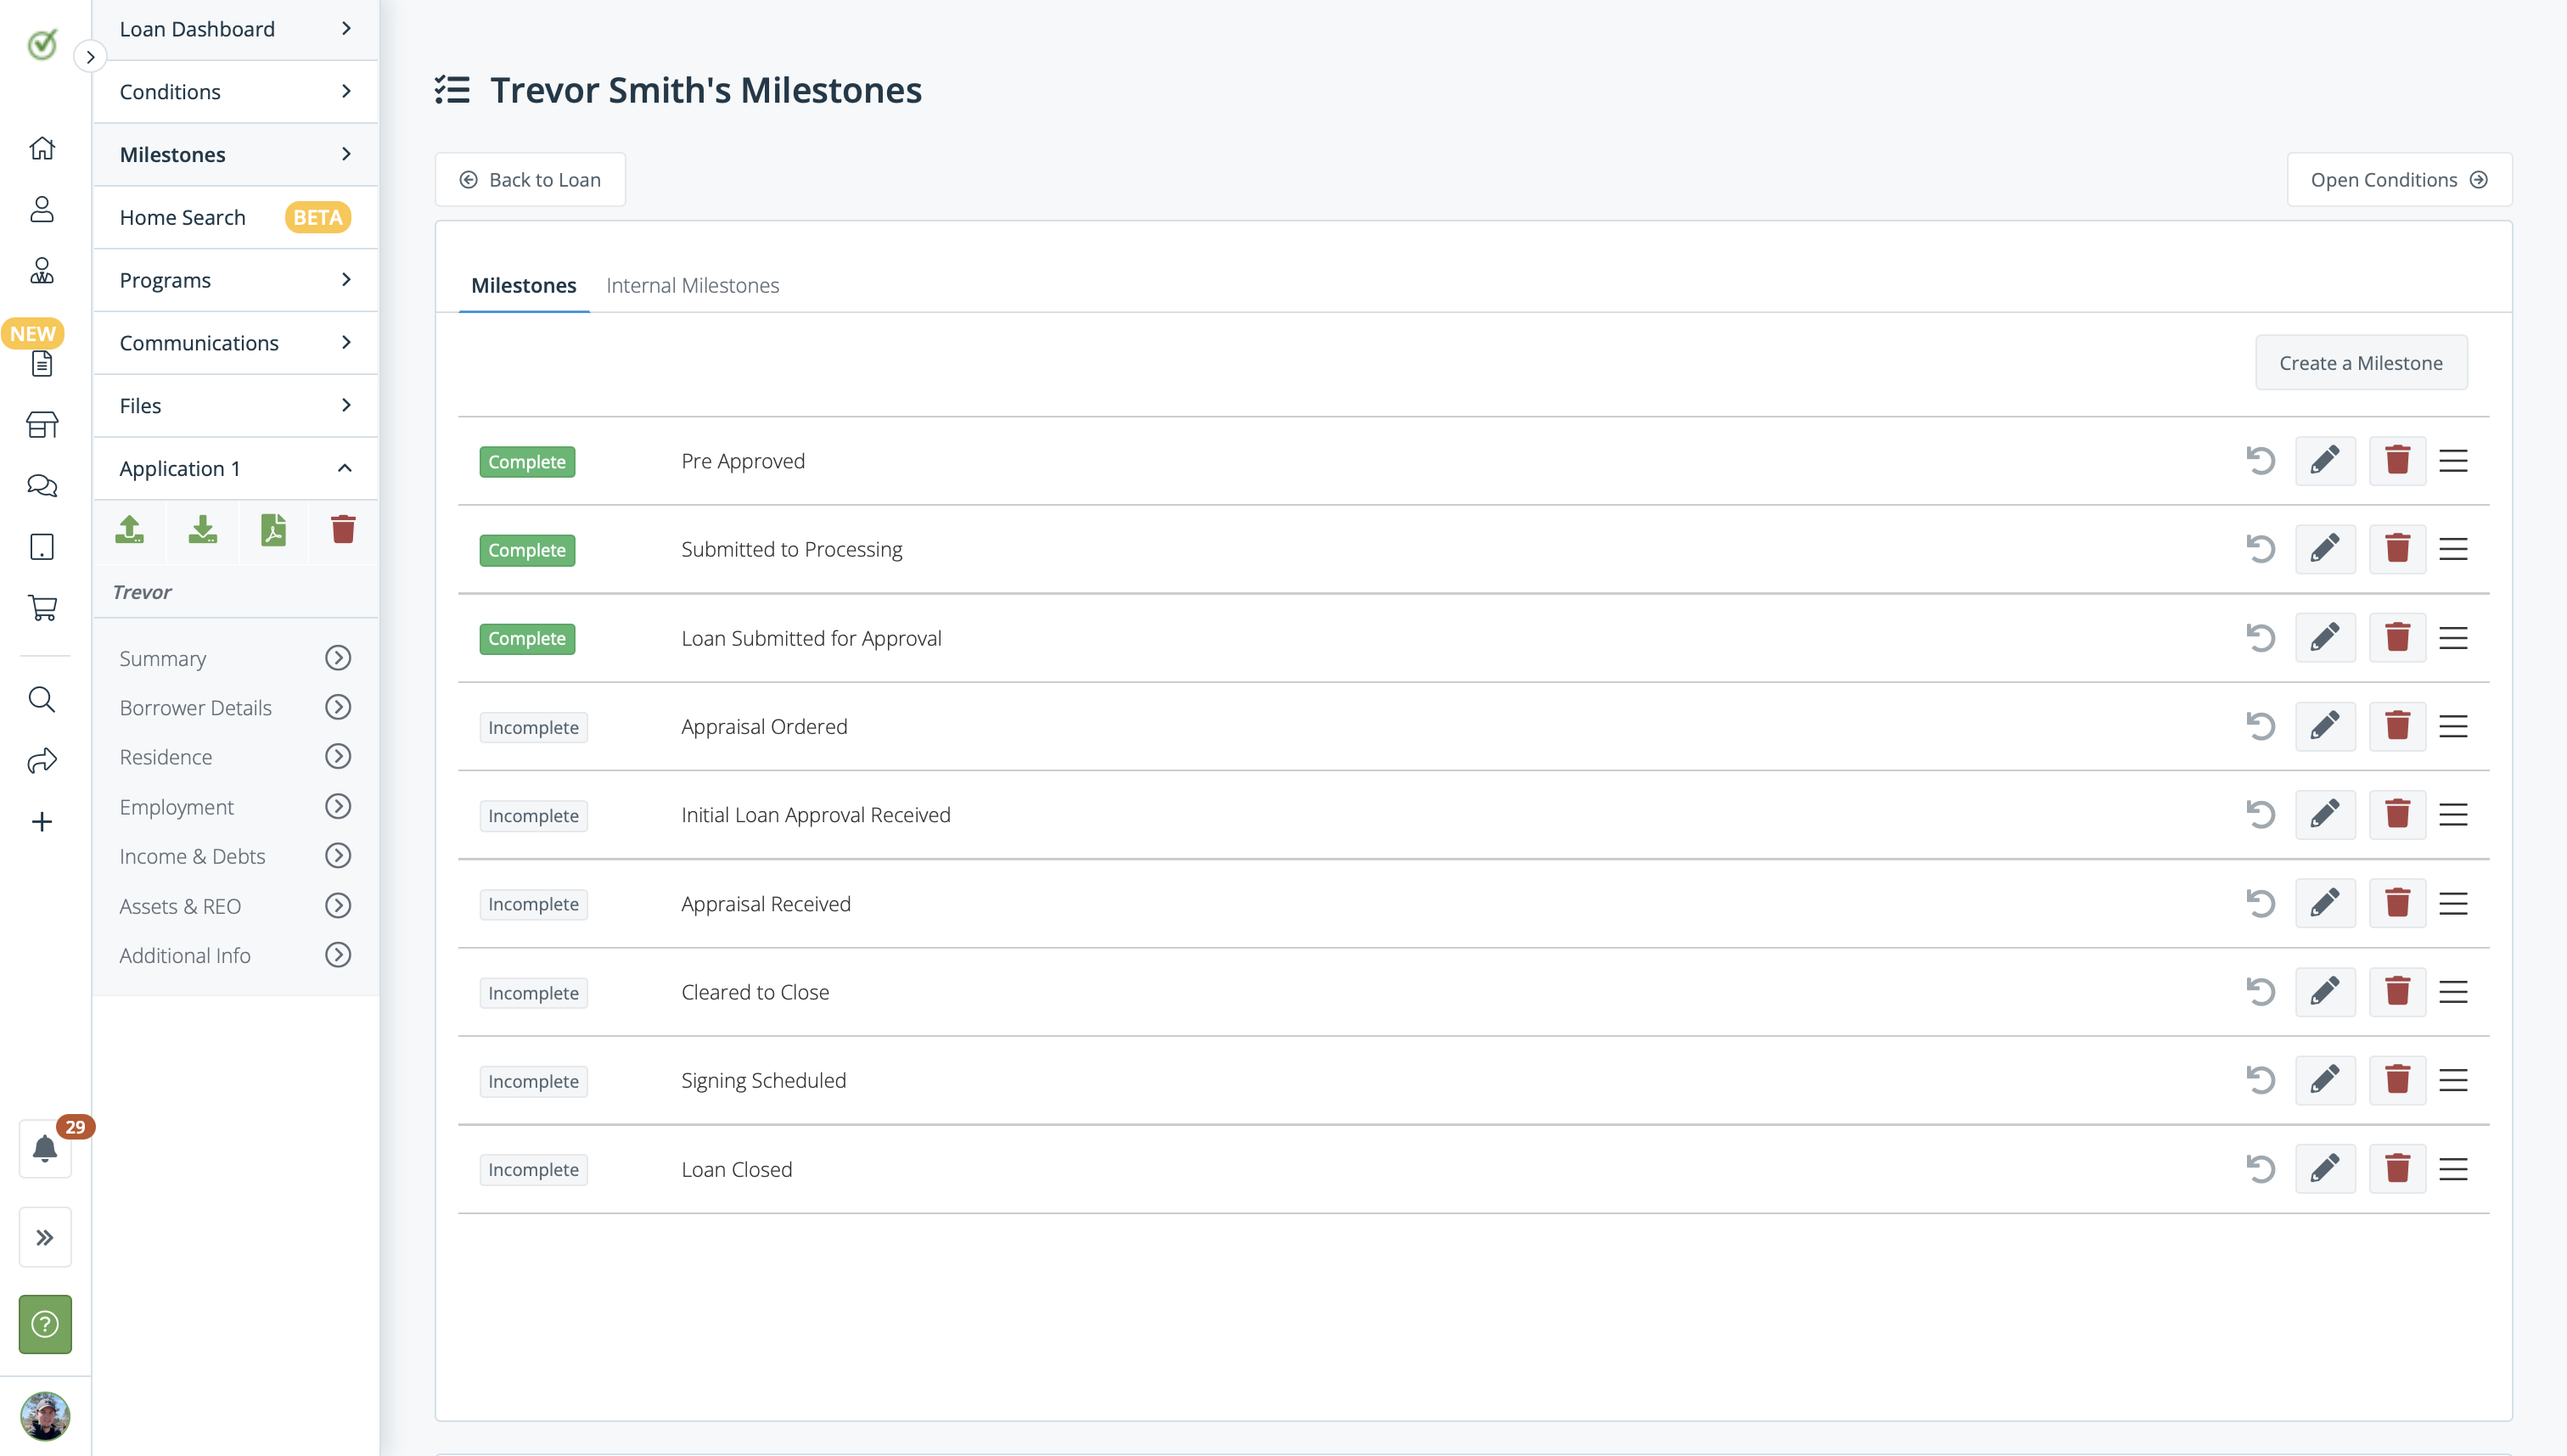The width and height of the screenshot is (2567, 1456).
Task: Reset the Loan Submitted for Approval milestone
Action: tap(2260, 638)
